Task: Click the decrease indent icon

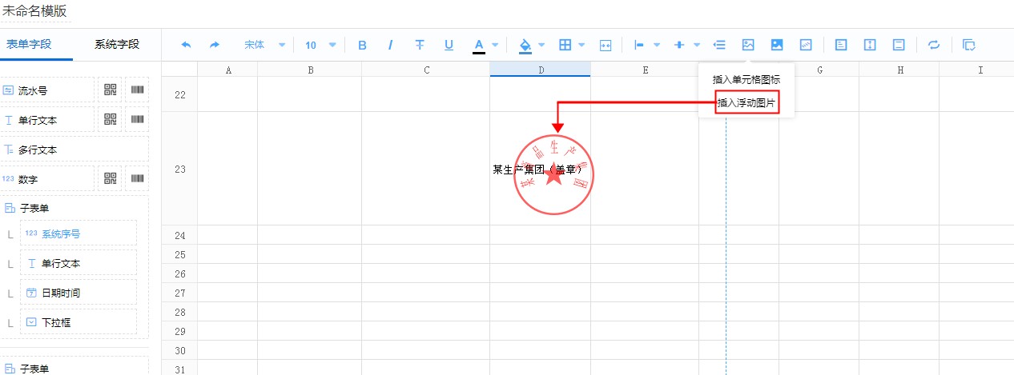Action: click(x=719, y=45)
